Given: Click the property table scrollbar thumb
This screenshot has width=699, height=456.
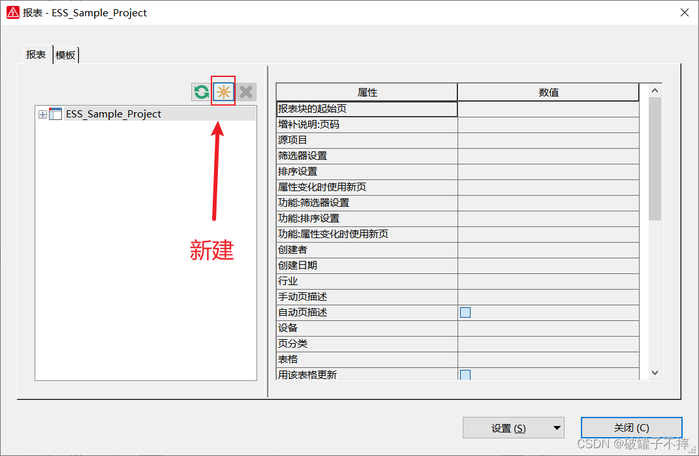Looking at the screenshot, I should tap(655, 157).
